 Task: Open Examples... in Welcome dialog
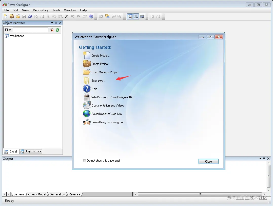[x=98, y=81]
